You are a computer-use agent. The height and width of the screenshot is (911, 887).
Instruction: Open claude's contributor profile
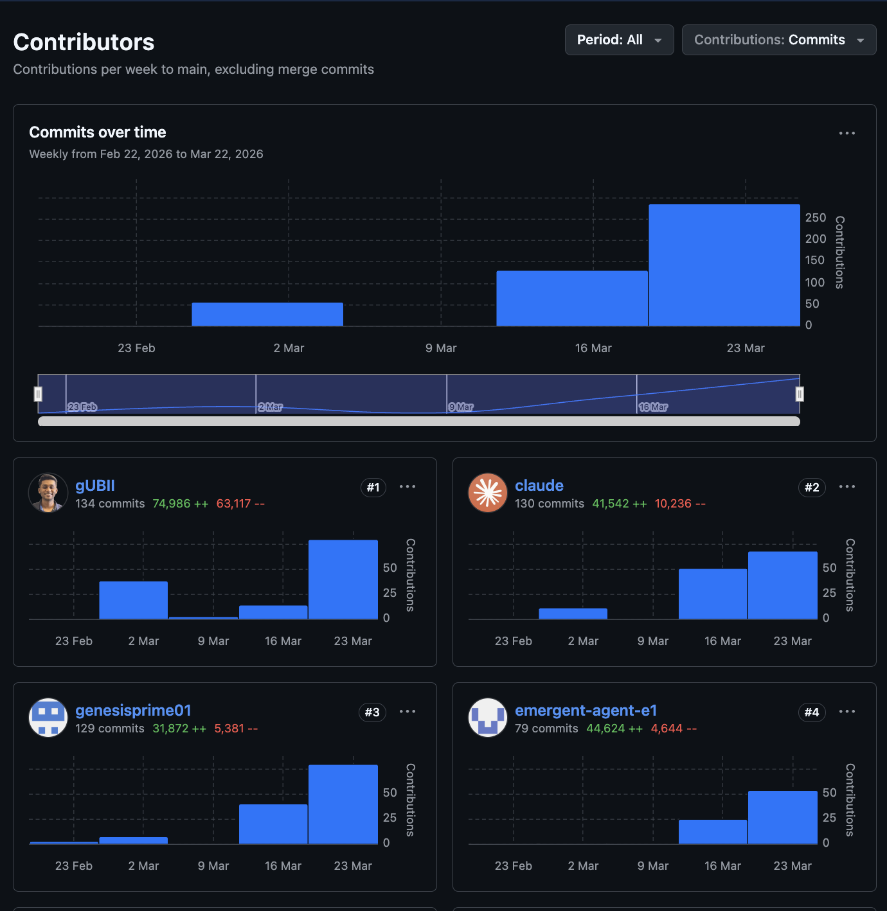coord(539,485)
